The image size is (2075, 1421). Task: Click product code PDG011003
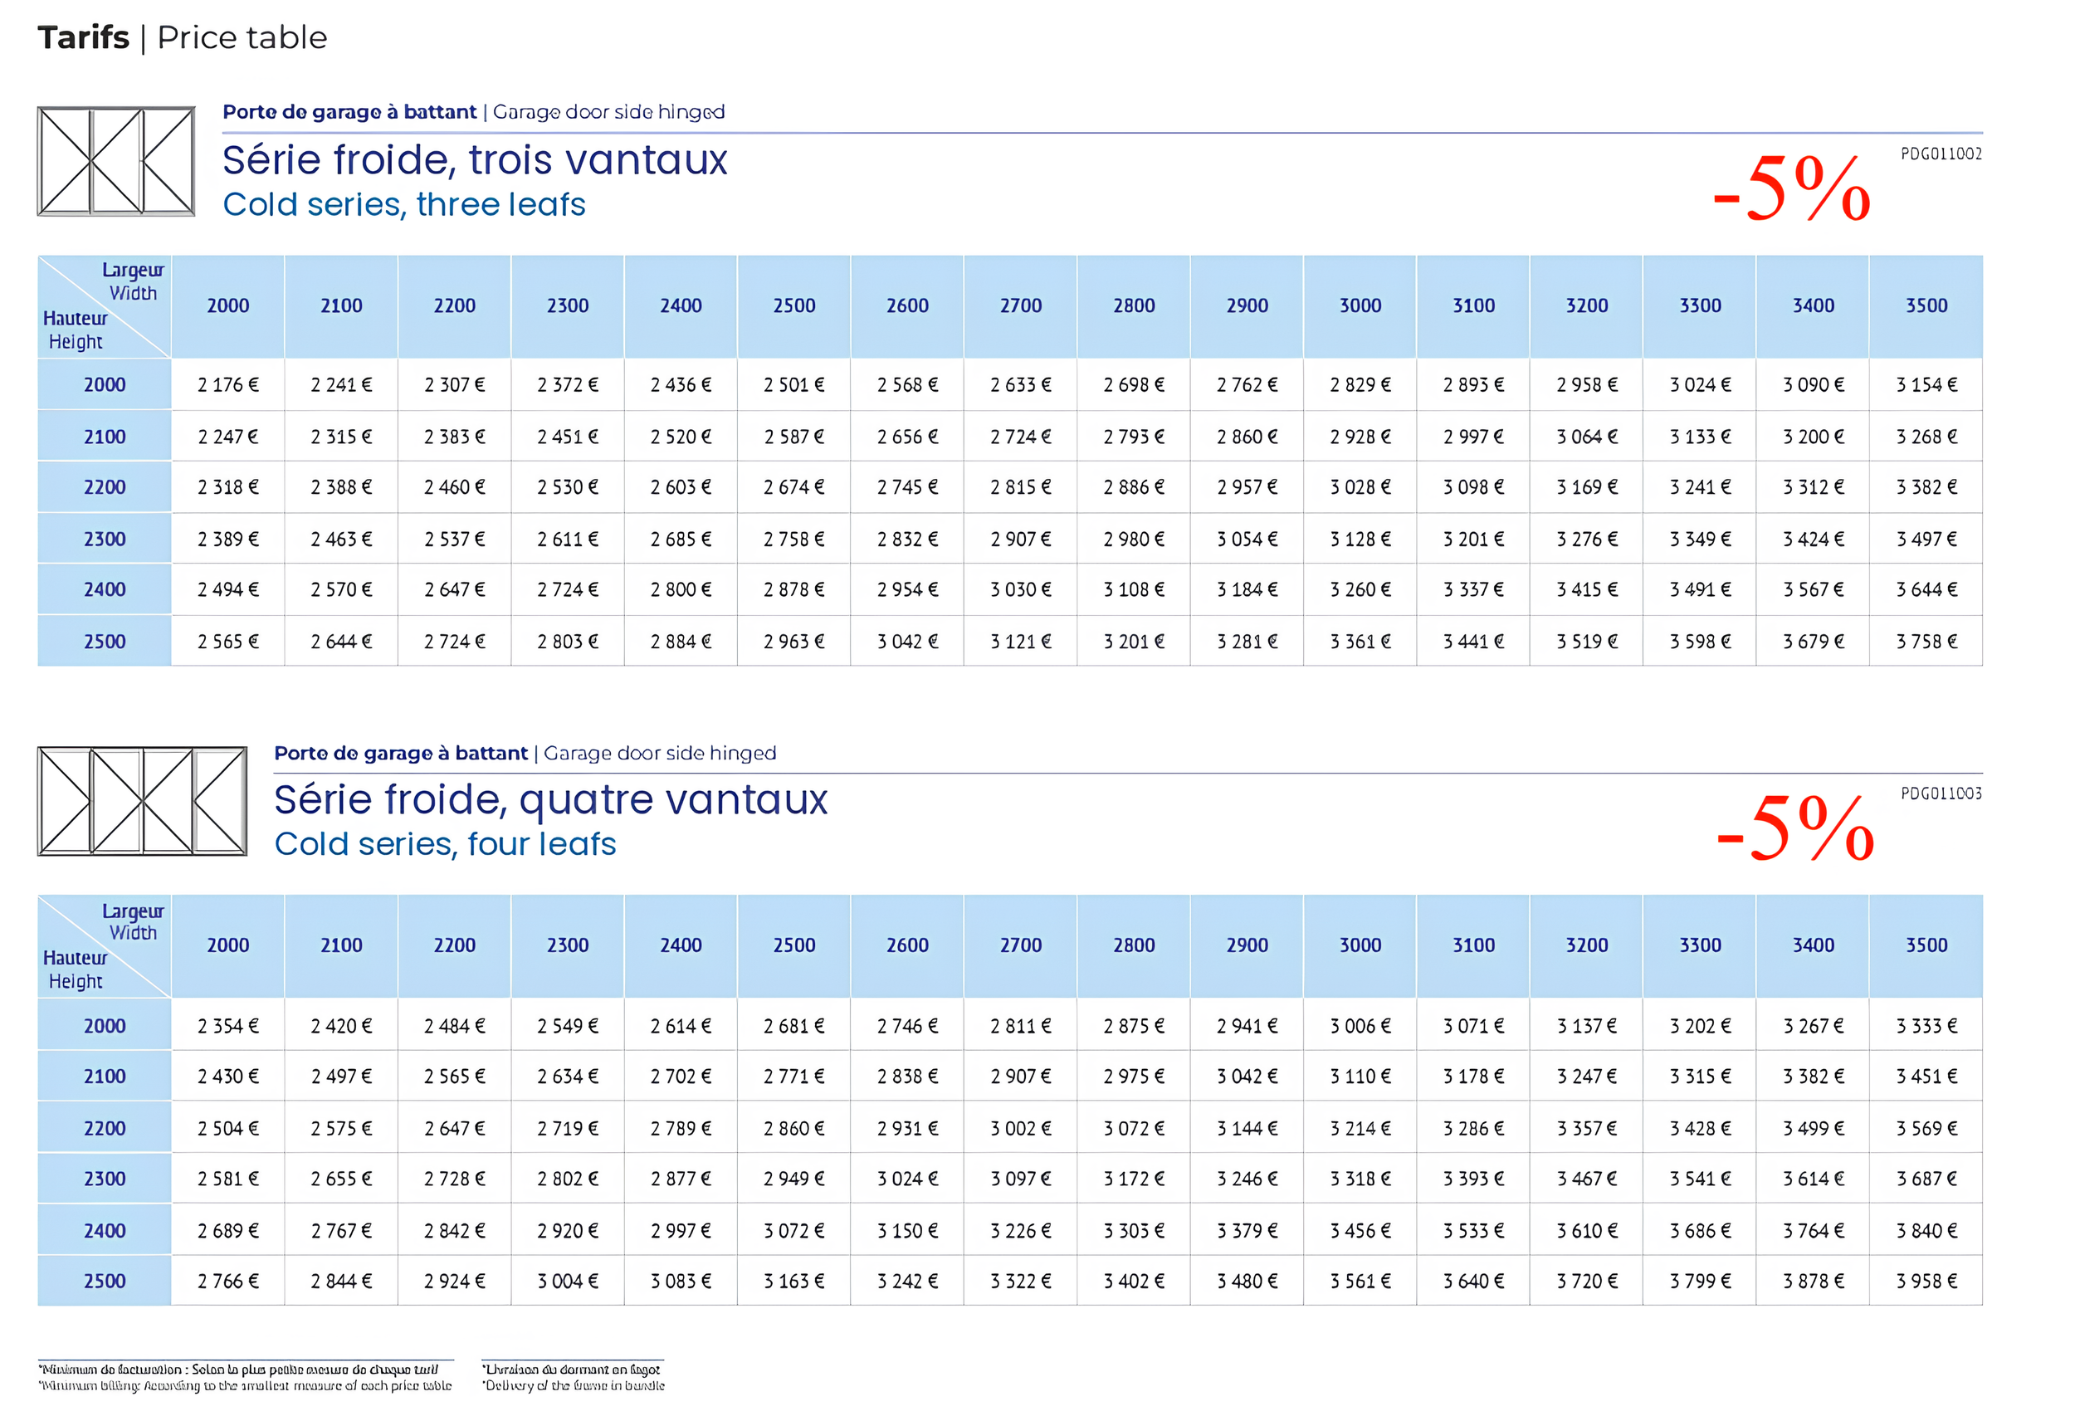click(1941, 794)
